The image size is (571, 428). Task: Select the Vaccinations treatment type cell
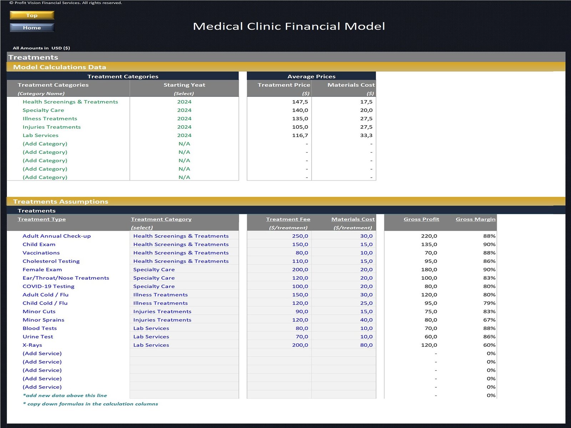pos(41,253)
